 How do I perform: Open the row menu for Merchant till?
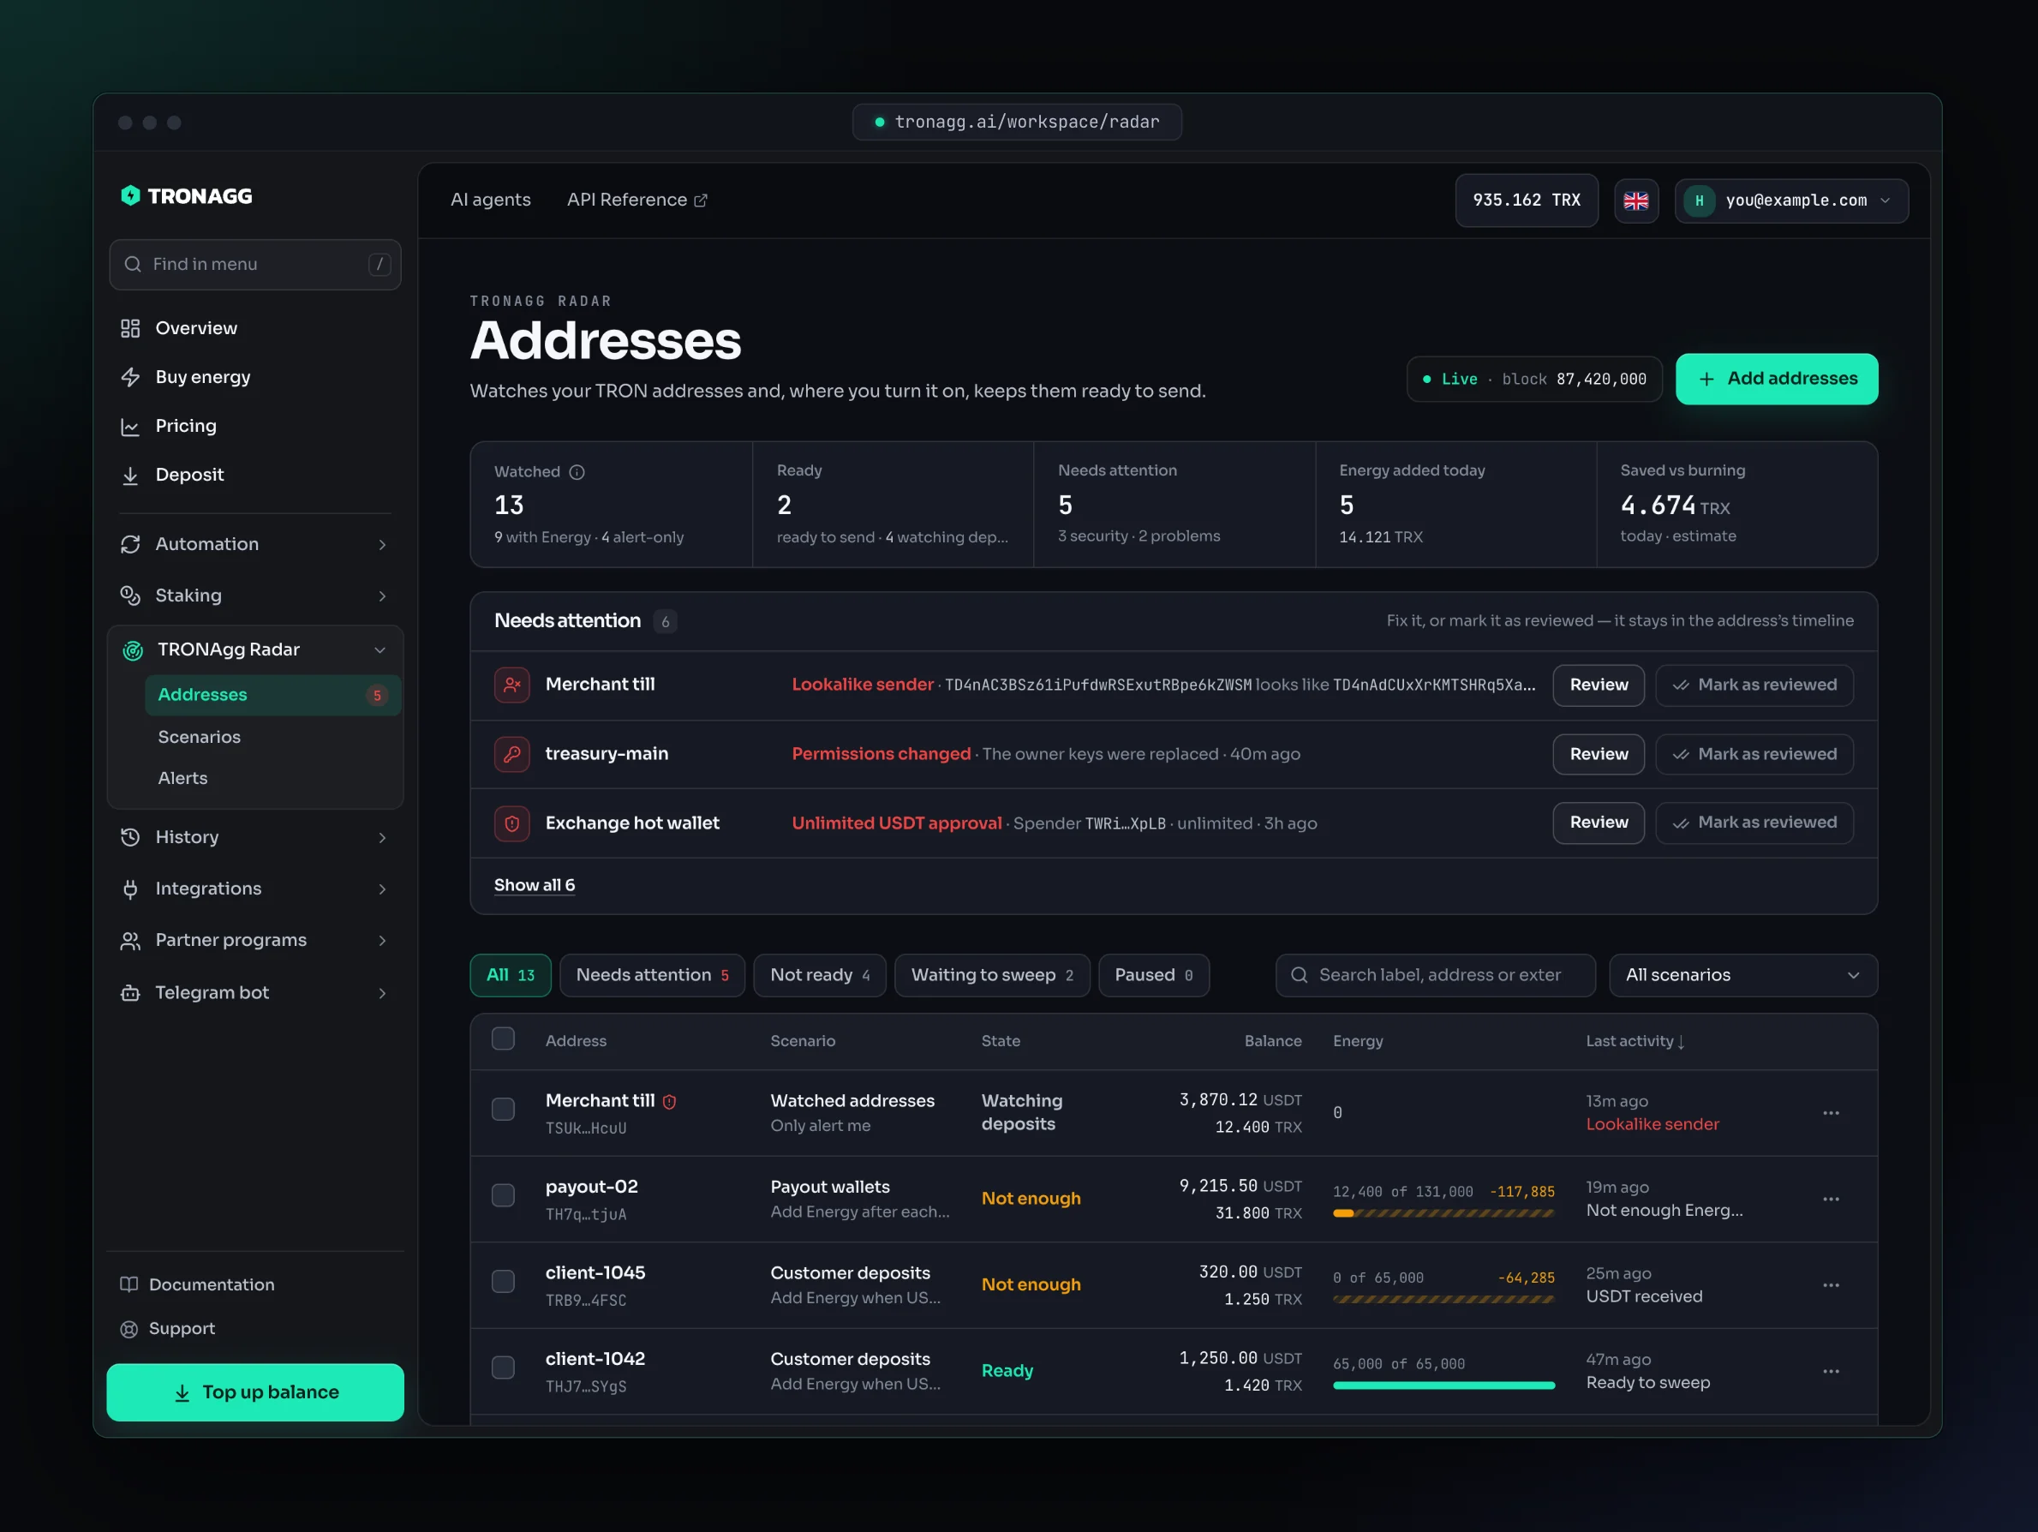point(1830,1113)
